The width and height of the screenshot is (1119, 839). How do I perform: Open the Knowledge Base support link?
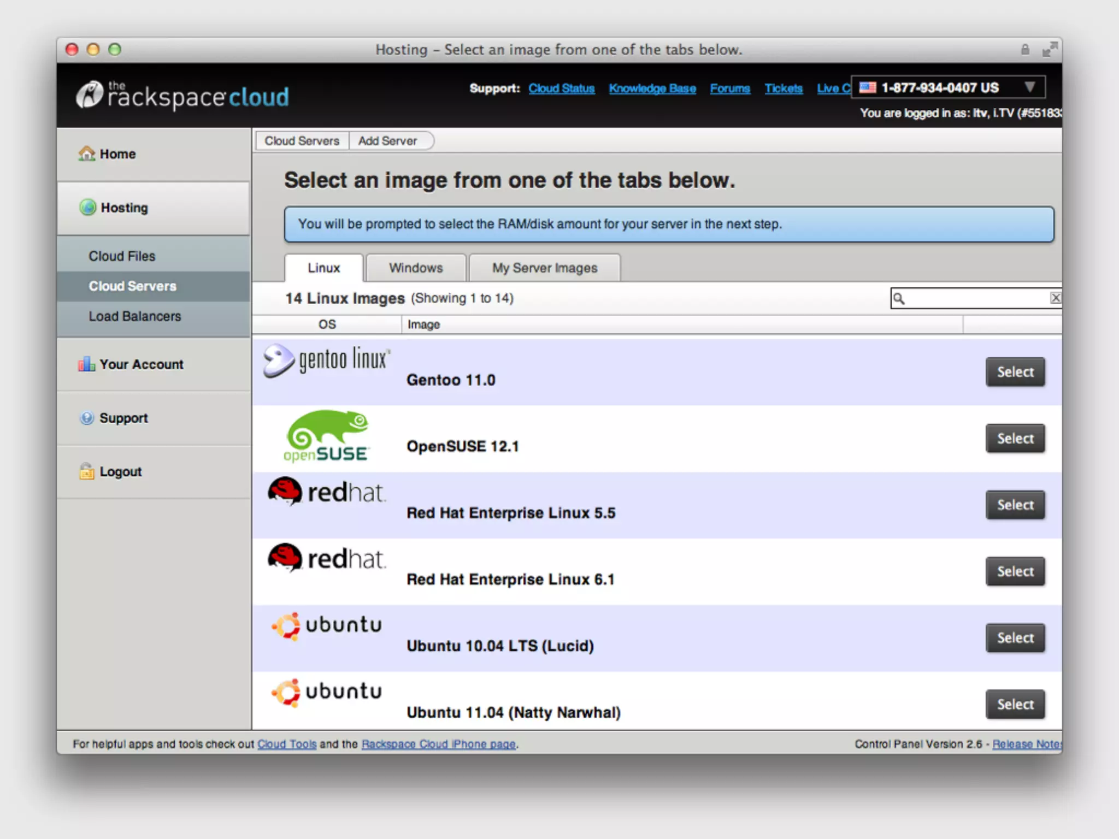pos(652,88)
